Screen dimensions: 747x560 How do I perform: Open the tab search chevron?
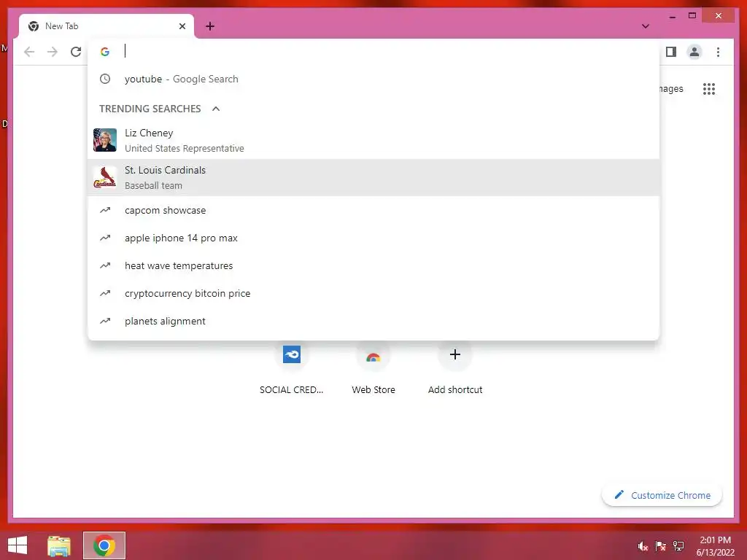646,26
